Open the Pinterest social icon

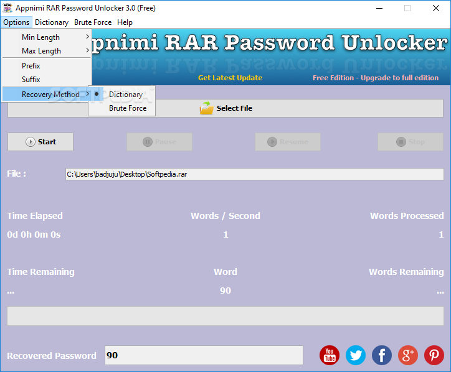434,355
